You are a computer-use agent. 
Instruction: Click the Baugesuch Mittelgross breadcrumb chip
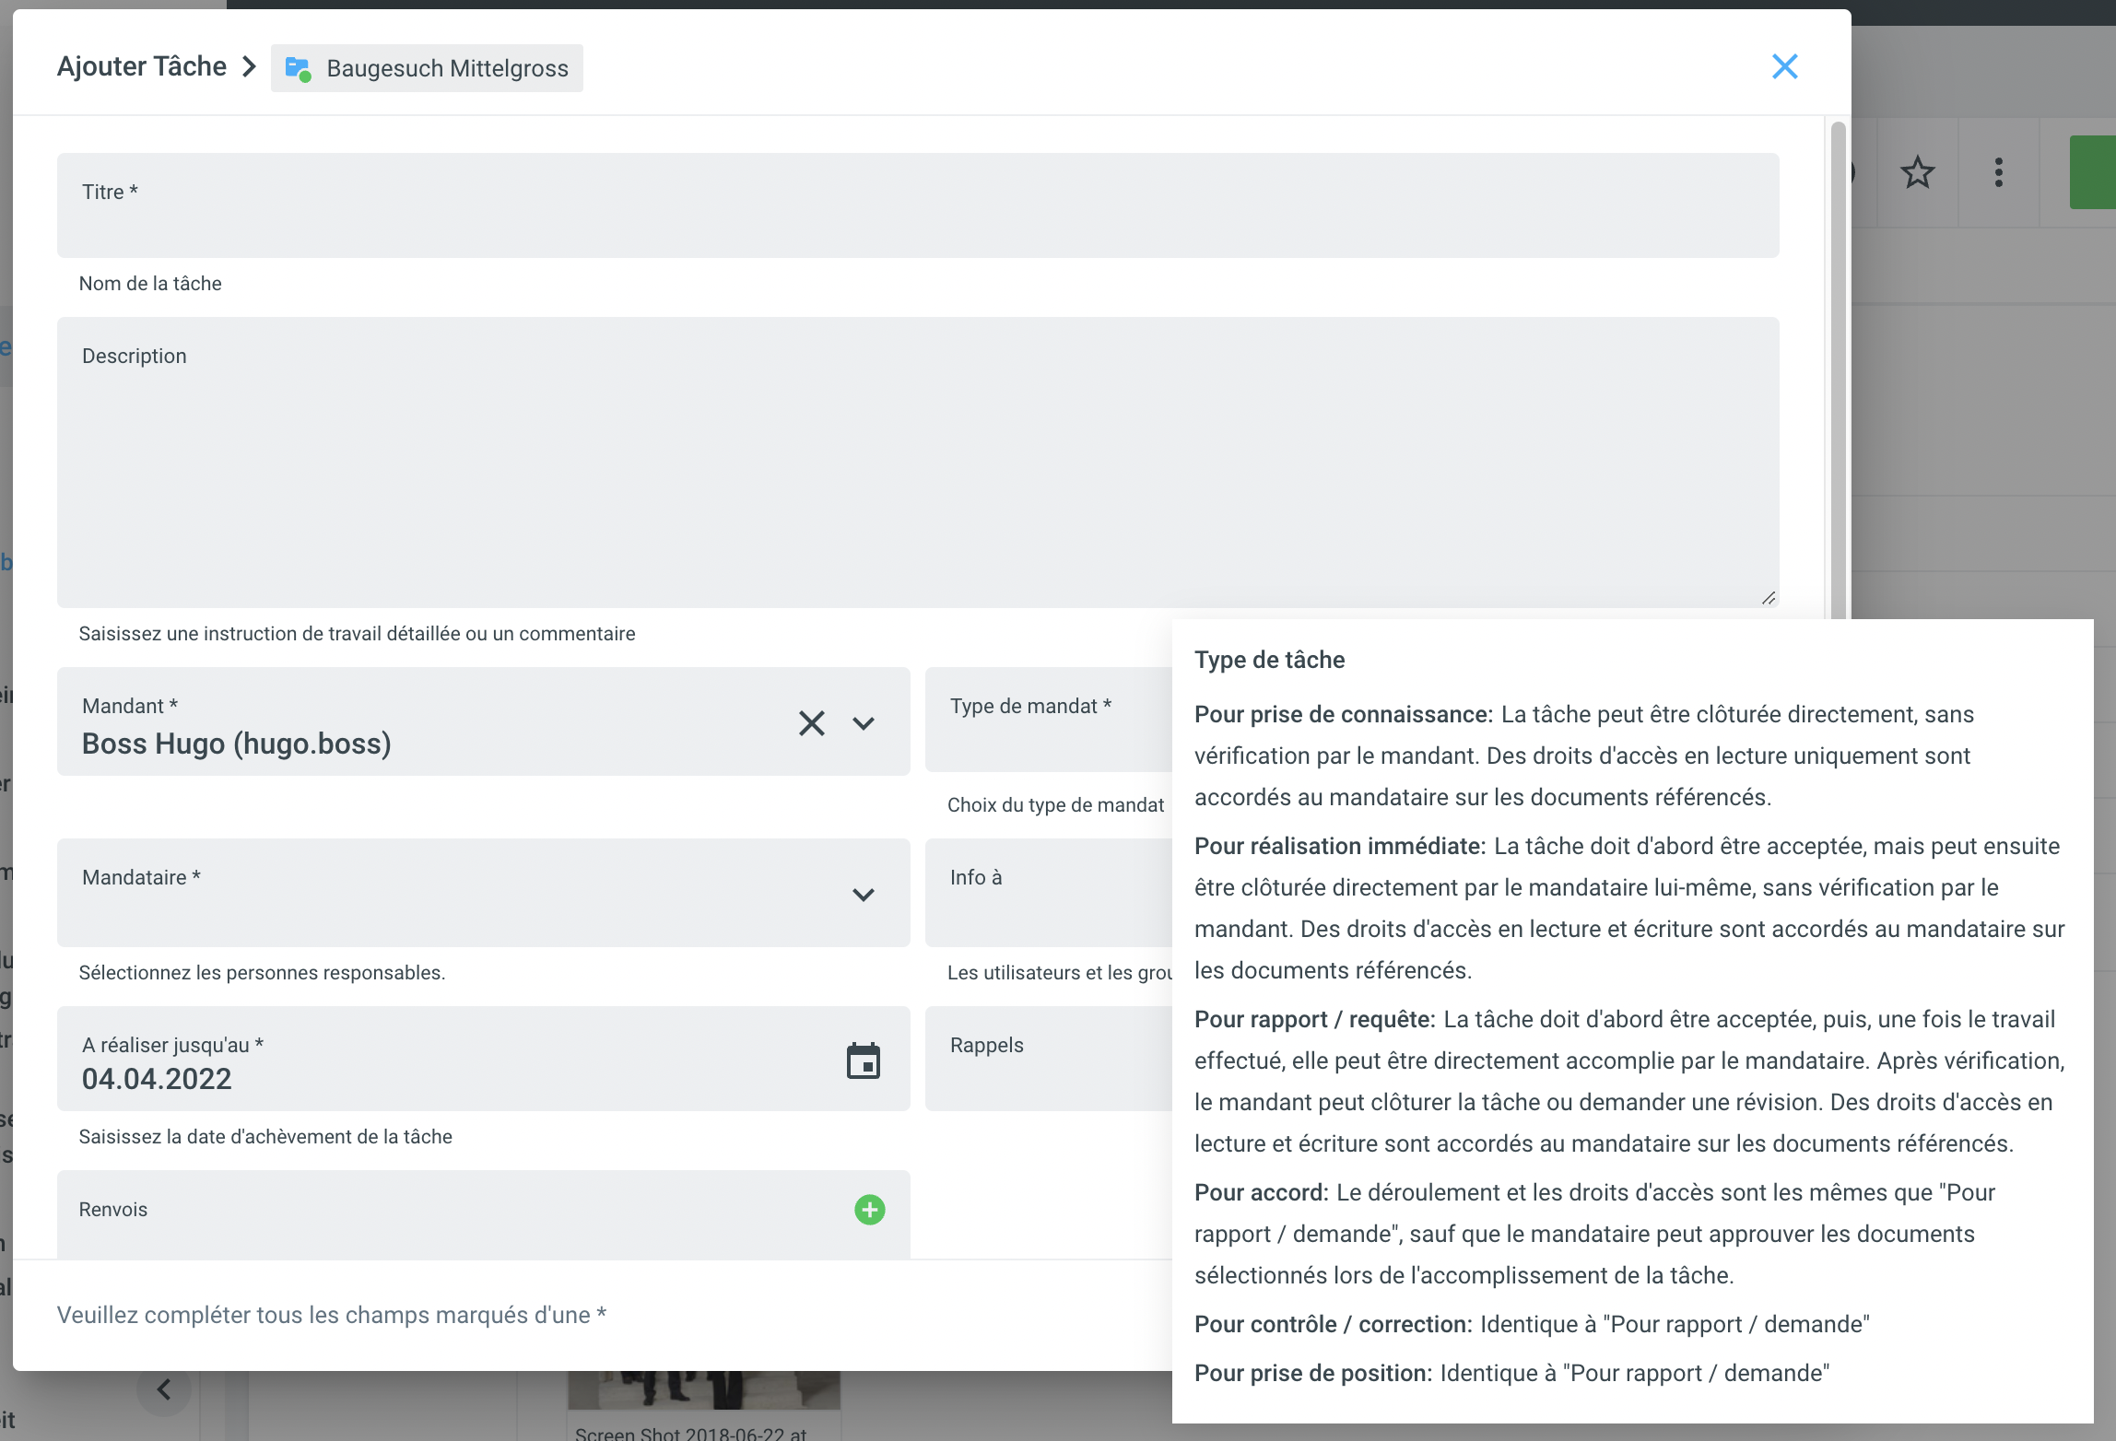click(447, 68)
